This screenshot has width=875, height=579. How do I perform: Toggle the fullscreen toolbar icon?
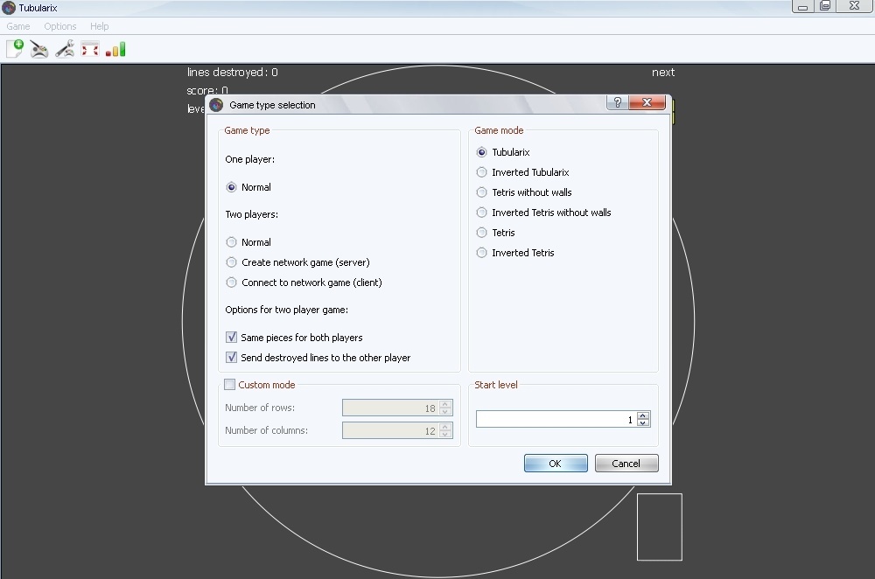coord(90,49)
